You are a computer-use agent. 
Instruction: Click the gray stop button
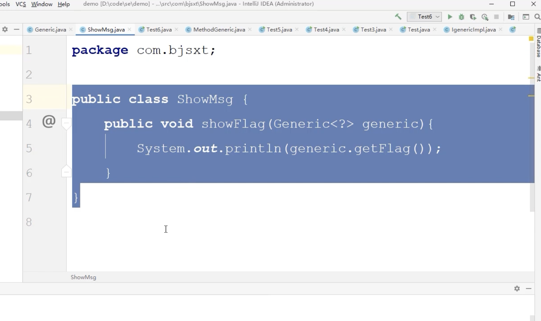pyautogui.click(x=497, y=17)
